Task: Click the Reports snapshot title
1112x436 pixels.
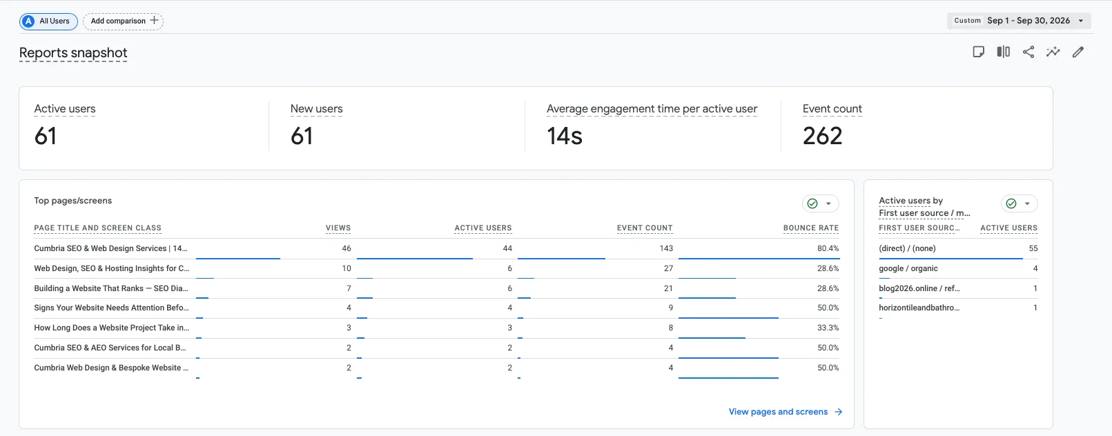Action: tap(73, 53)
